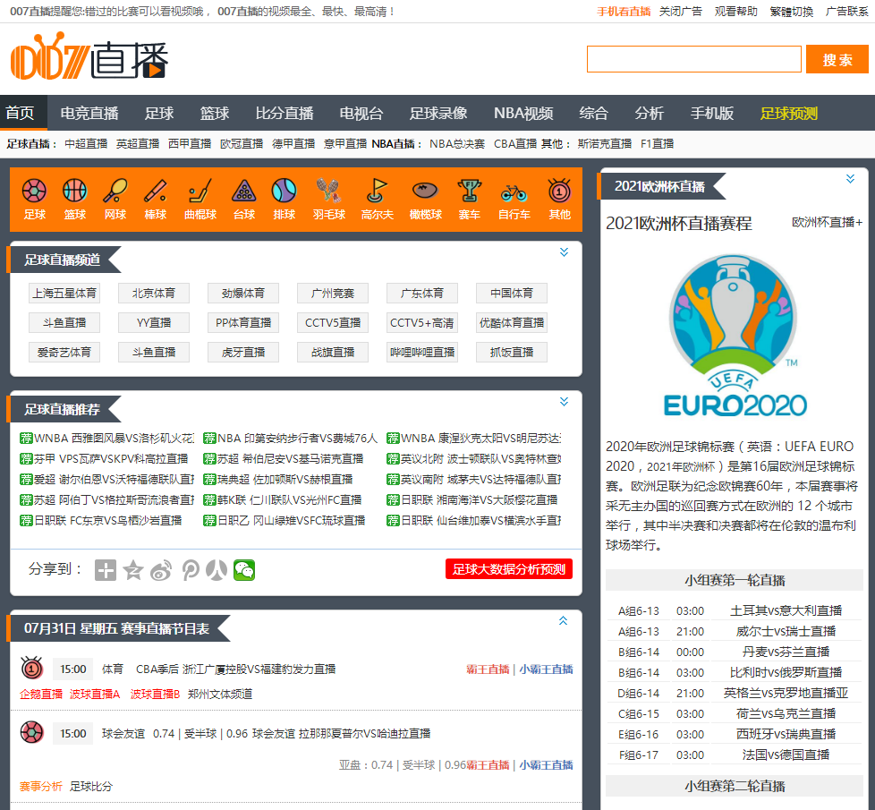Collapse the 足球直播推荐 panel
This screenshot has width=875, height=810.
pos(565,402)
